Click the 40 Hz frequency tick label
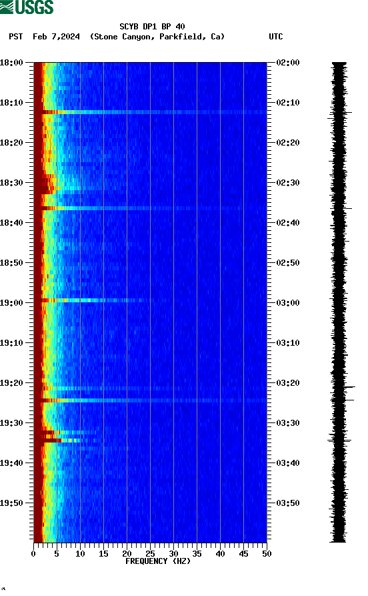This screenshot has width=368, height=596. (220, 554)
